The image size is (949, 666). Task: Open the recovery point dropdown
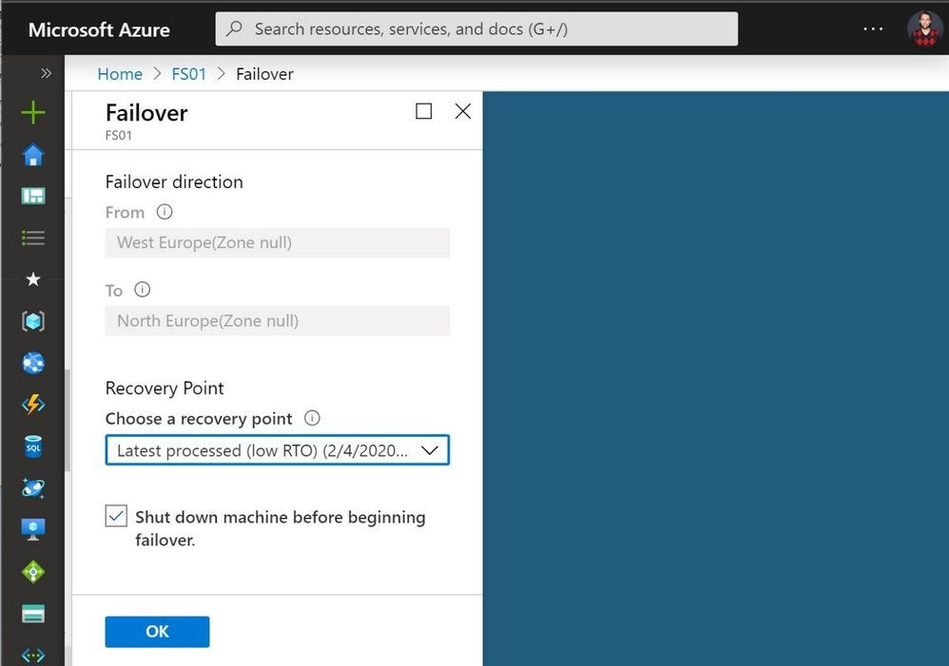278,450
